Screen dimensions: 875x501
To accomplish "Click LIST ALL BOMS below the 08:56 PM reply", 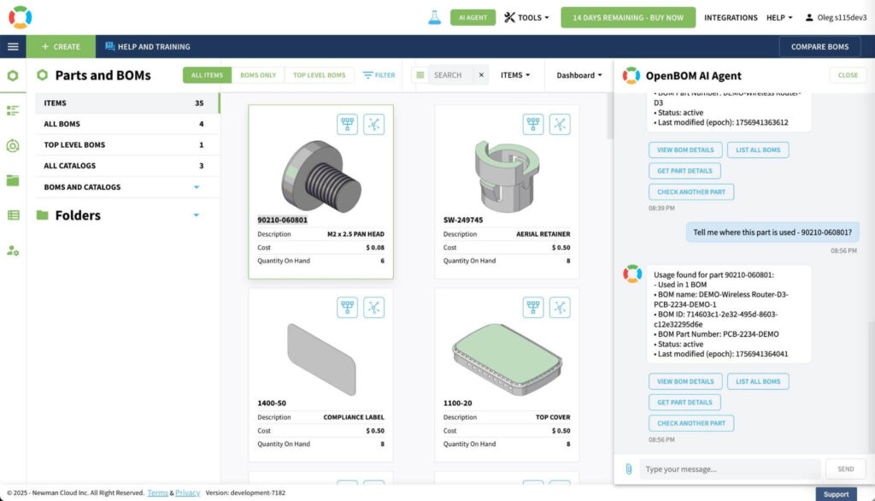I will pos(758,381).
